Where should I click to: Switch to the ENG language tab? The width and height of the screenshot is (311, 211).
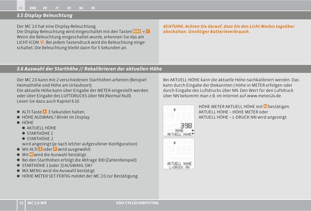click(33, 8)
